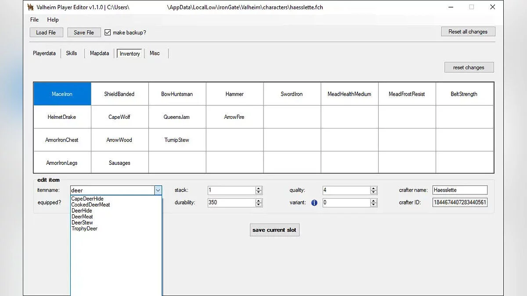This screenshot has height=296, width=527.
Task: Expand the itemname dropdown arrow
Action: pos(158,190)
